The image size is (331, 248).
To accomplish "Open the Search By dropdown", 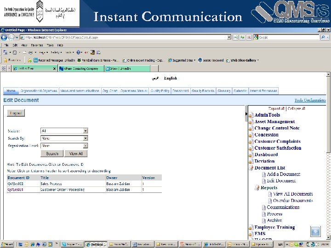I will point(64,138).
